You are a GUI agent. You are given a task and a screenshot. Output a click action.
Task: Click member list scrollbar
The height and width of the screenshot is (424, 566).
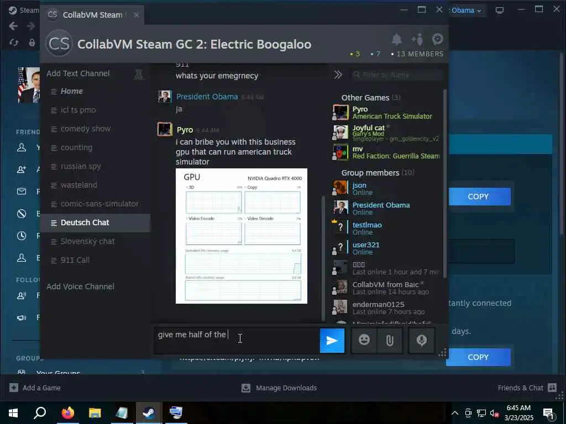(445, 184)
